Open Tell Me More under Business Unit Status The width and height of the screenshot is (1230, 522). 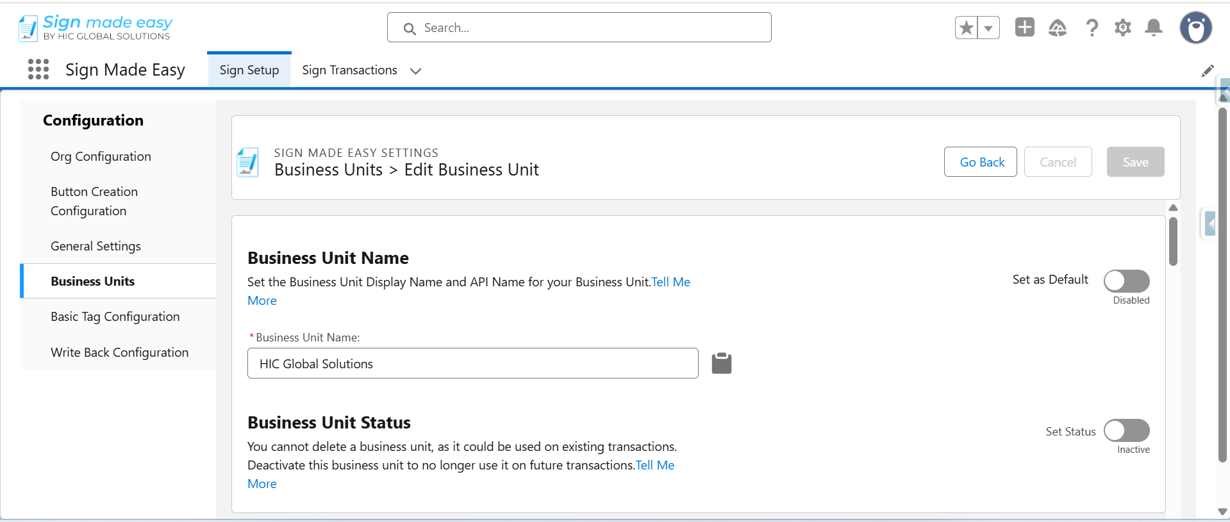654,465
